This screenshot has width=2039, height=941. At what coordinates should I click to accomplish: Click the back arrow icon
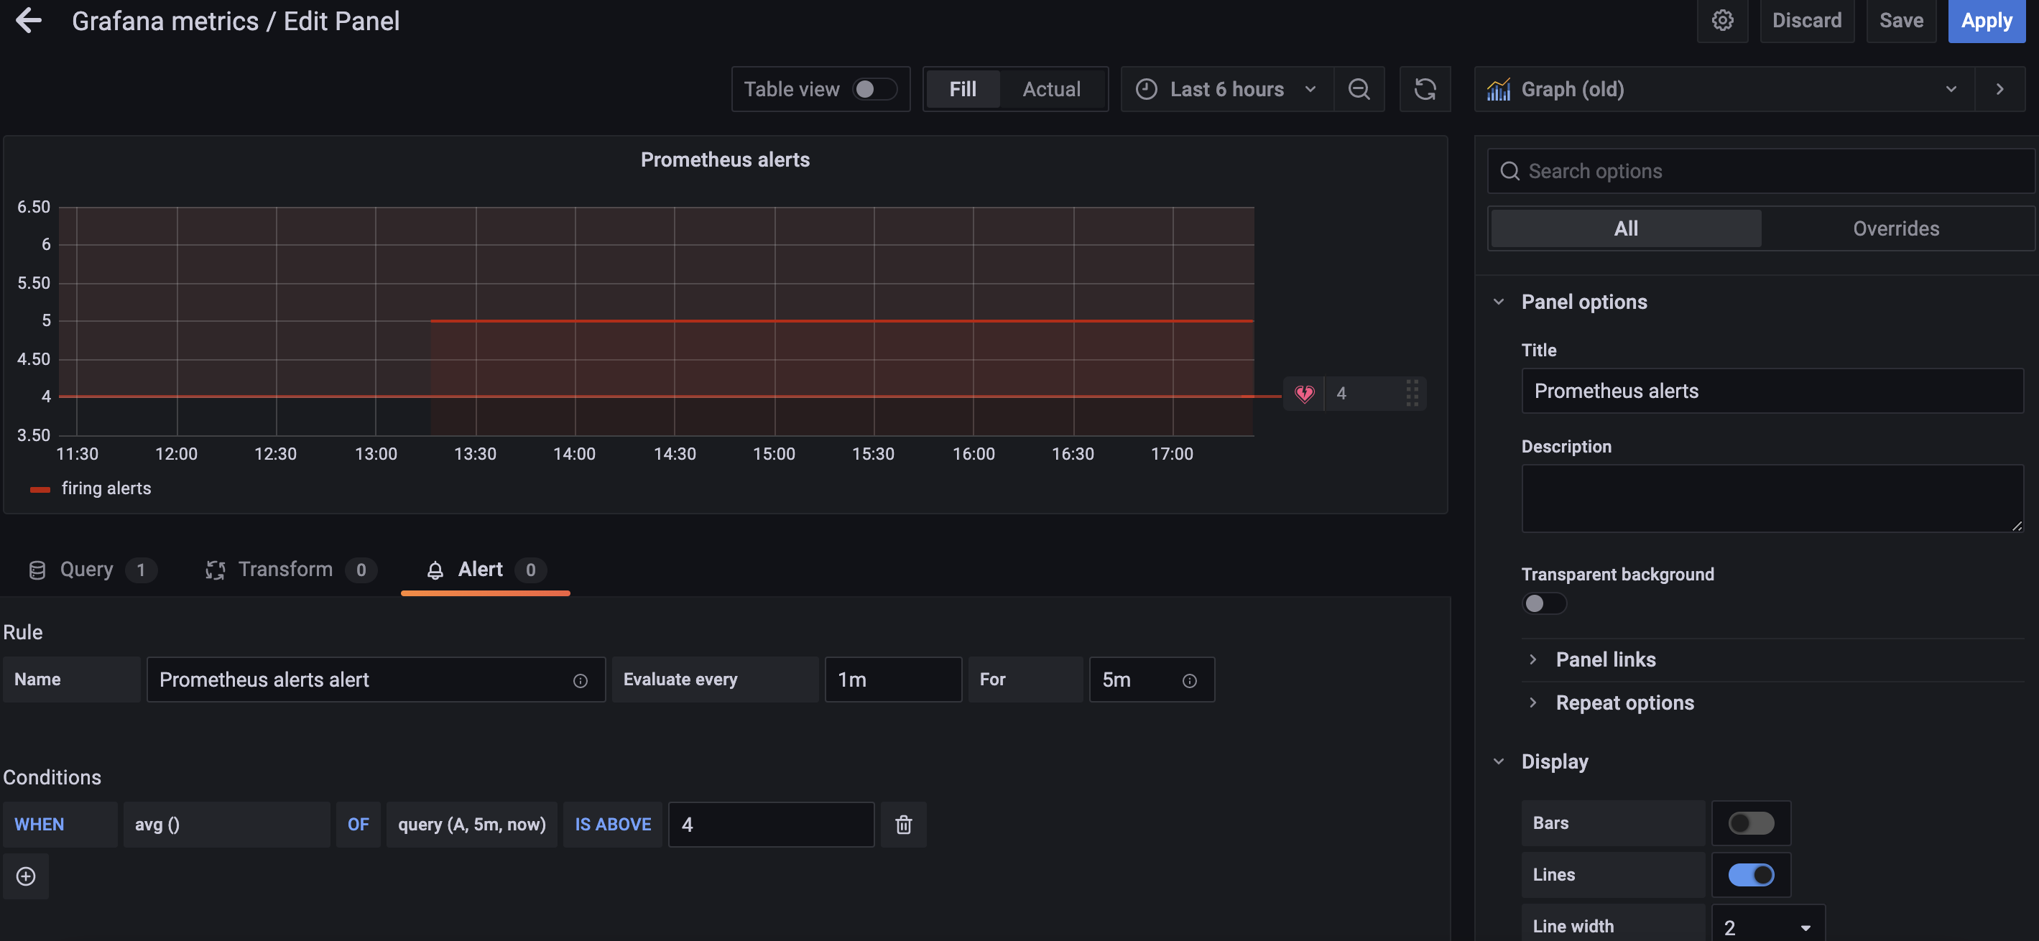tap(29, 21)
